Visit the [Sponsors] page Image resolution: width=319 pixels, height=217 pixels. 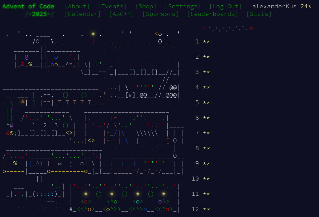click(x=160, y=14)
